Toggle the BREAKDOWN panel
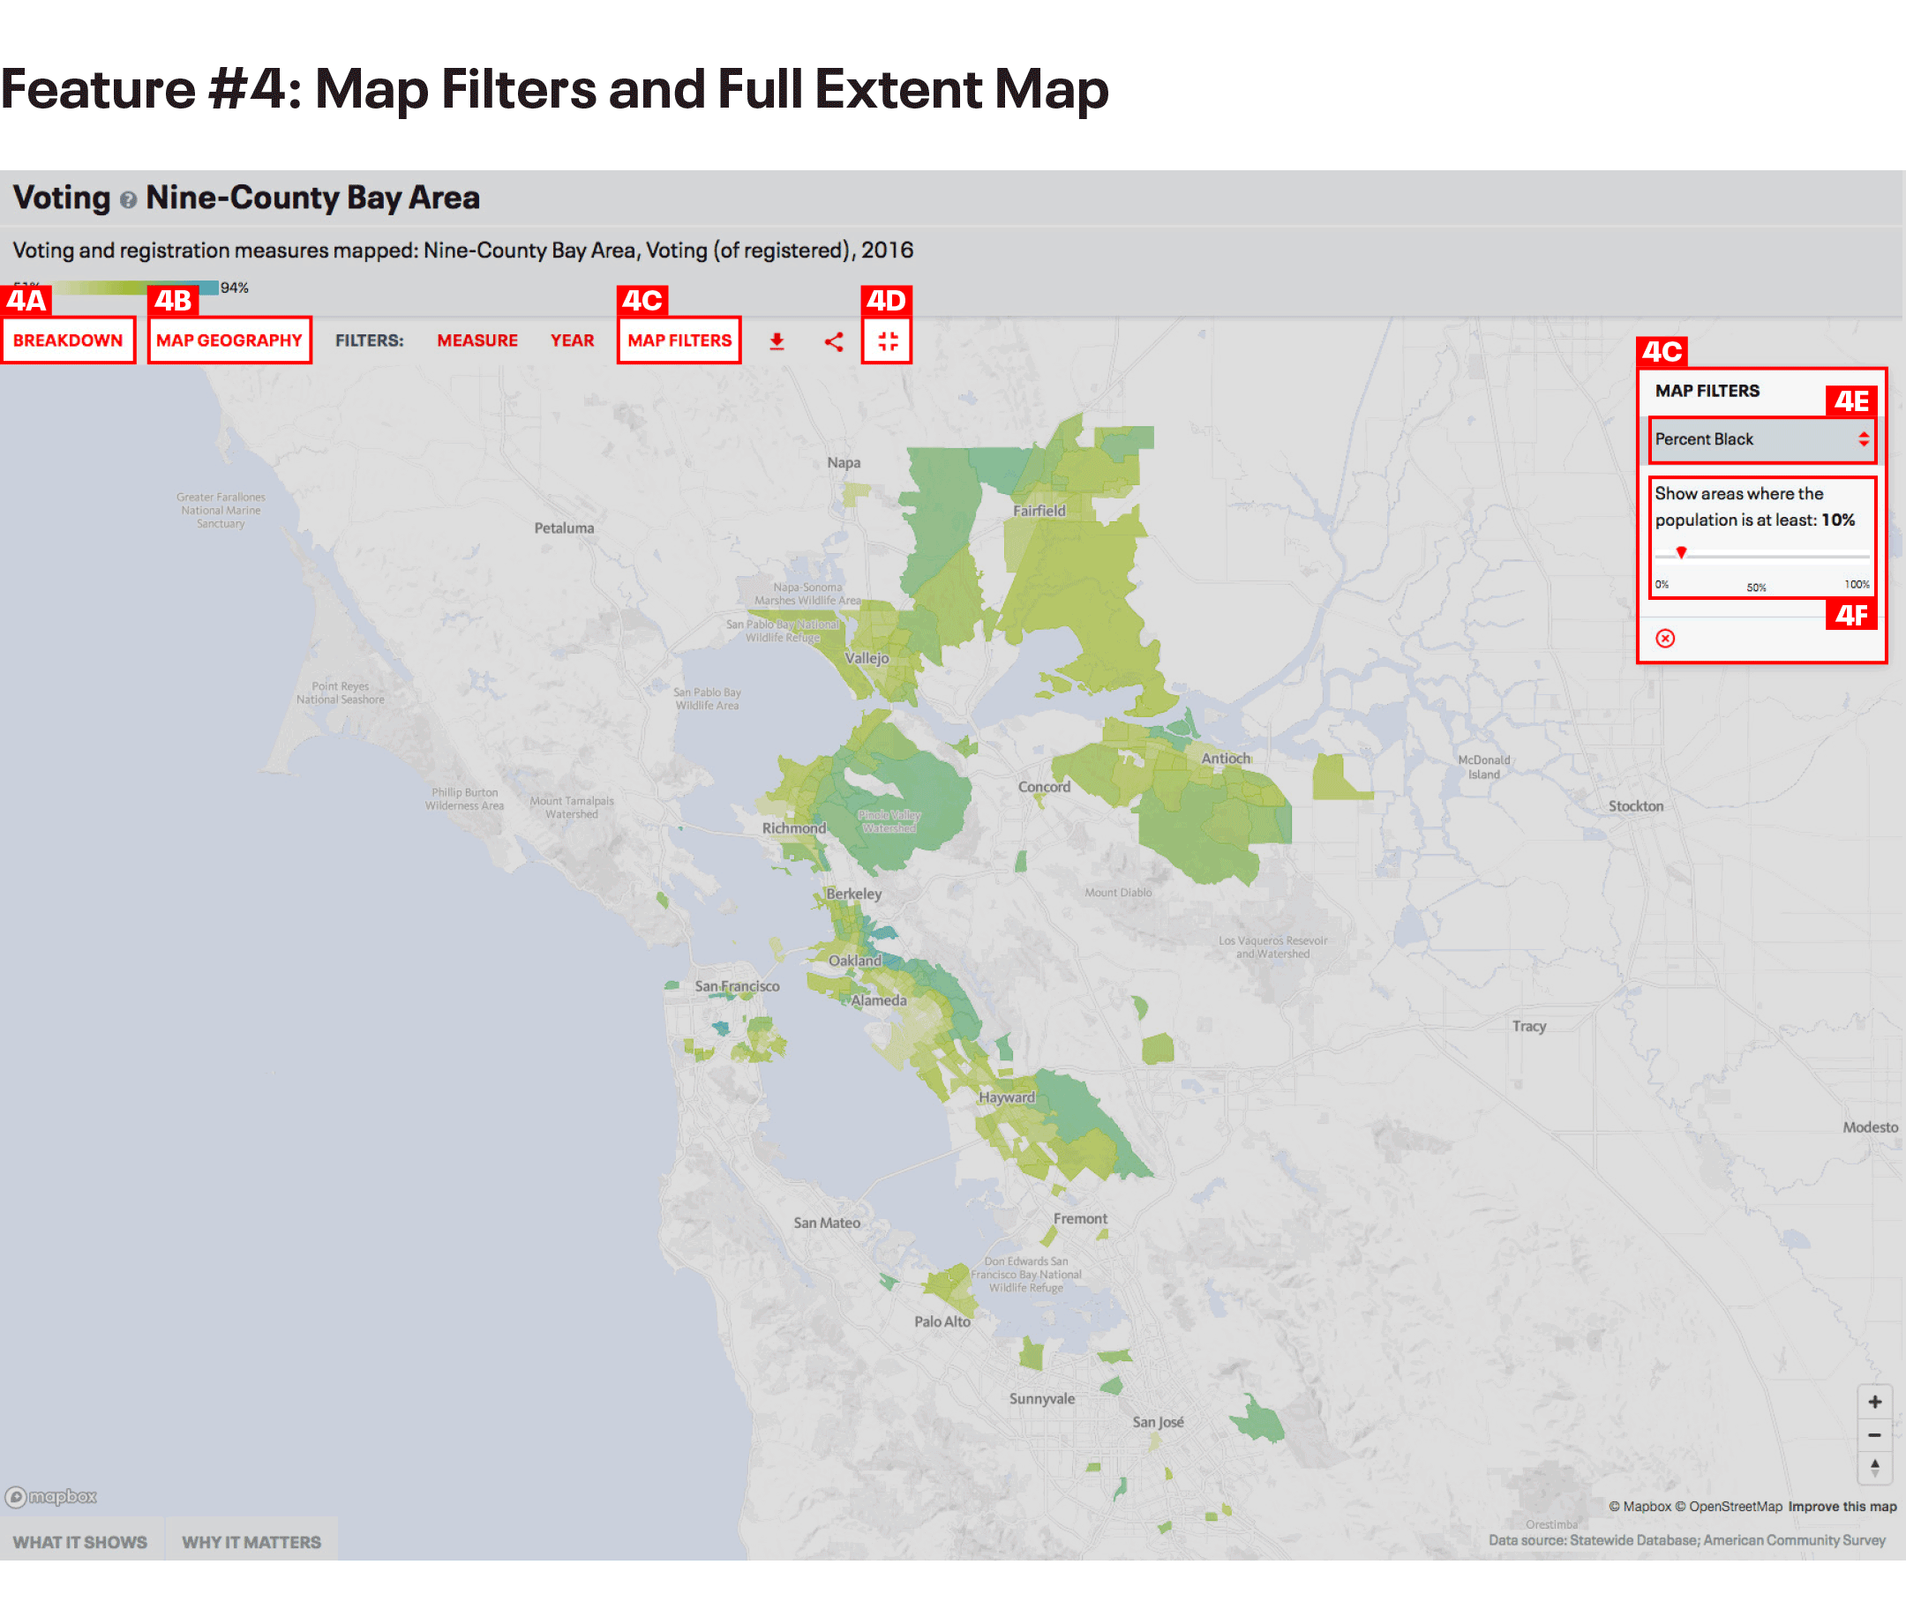This screenshot has width=1906, height=1624. coord(69,341)
